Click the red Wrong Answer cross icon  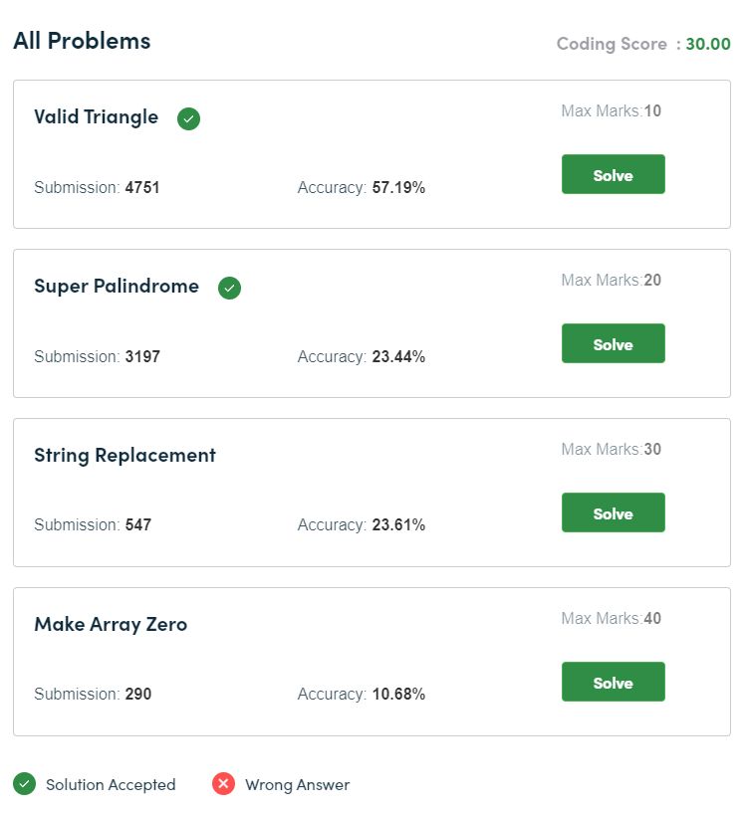point(224,784)
